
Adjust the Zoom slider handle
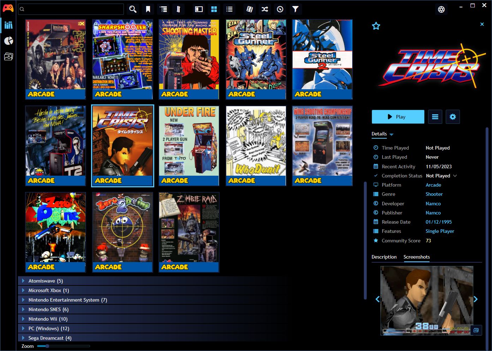click(x=47, y=346)
